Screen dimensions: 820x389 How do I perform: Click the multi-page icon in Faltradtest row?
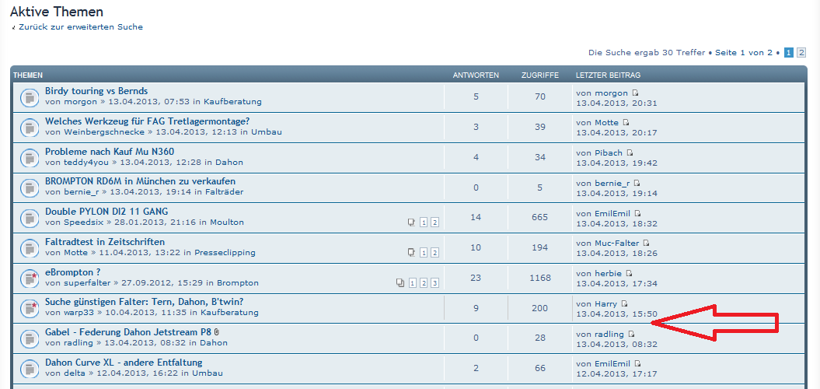tap(411, 253)
